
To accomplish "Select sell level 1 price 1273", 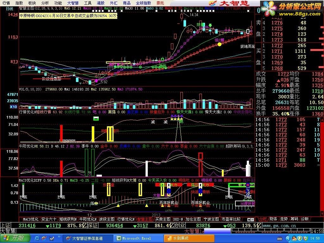I will pyautogui.click(x=277, y=40).
